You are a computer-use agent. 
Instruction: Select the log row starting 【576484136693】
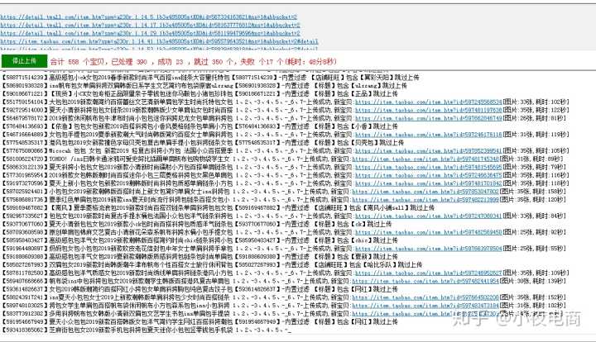coord(199,126)
